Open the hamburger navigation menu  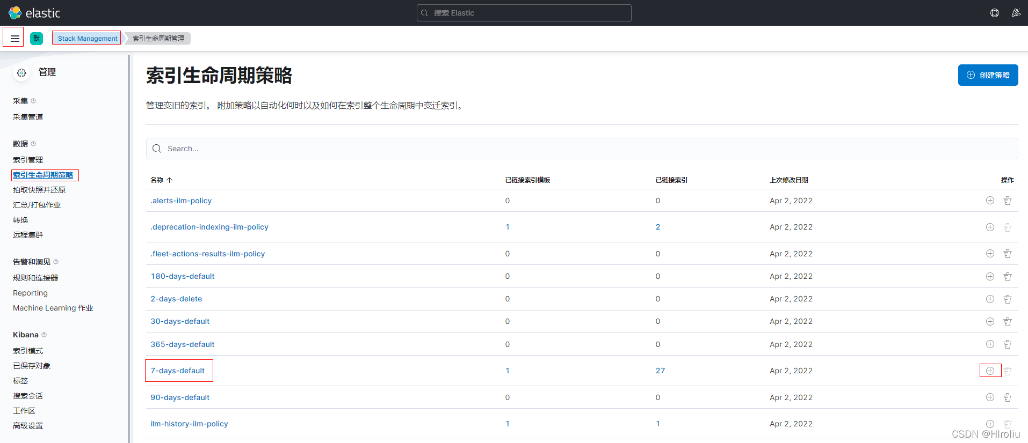(15, 39)
